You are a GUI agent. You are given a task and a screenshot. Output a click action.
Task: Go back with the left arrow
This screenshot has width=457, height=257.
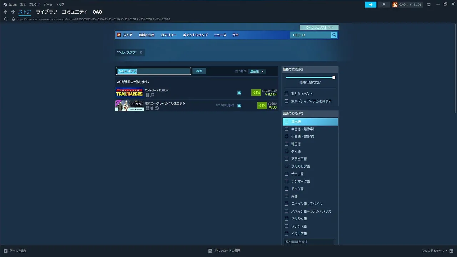click(x=5, y=12)
